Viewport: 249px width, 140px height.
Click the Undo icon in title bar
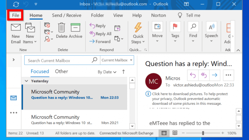26,4
